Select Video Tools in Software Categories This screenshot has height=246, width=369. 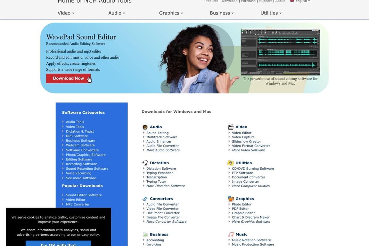(75, 127)
